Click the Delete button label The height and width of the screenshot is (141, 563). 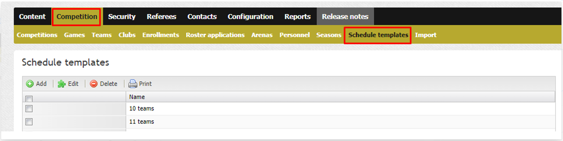(108, 84)
